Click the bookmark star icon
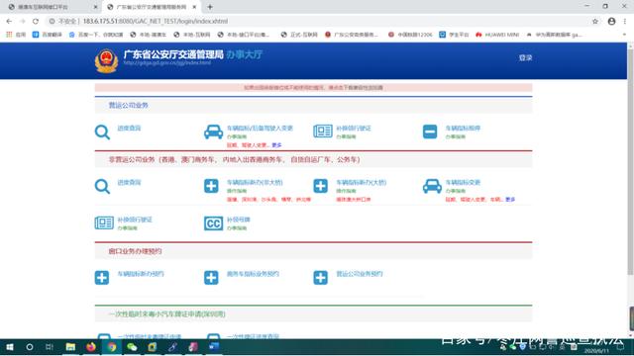The width and height of the screenshot is (634, 356). pyautogui.click(x=594, y=21)
